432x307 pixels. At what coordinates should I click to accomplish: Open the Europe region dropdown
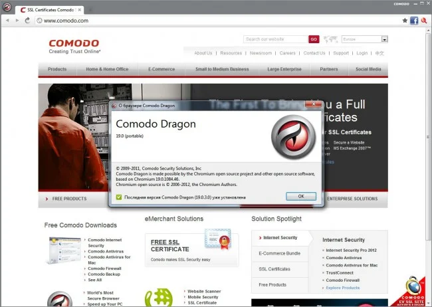click(365, 39)
